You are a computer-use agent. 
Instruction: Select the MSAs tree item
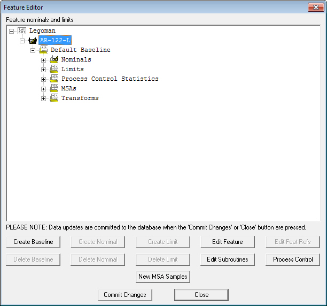coord(68,89)
